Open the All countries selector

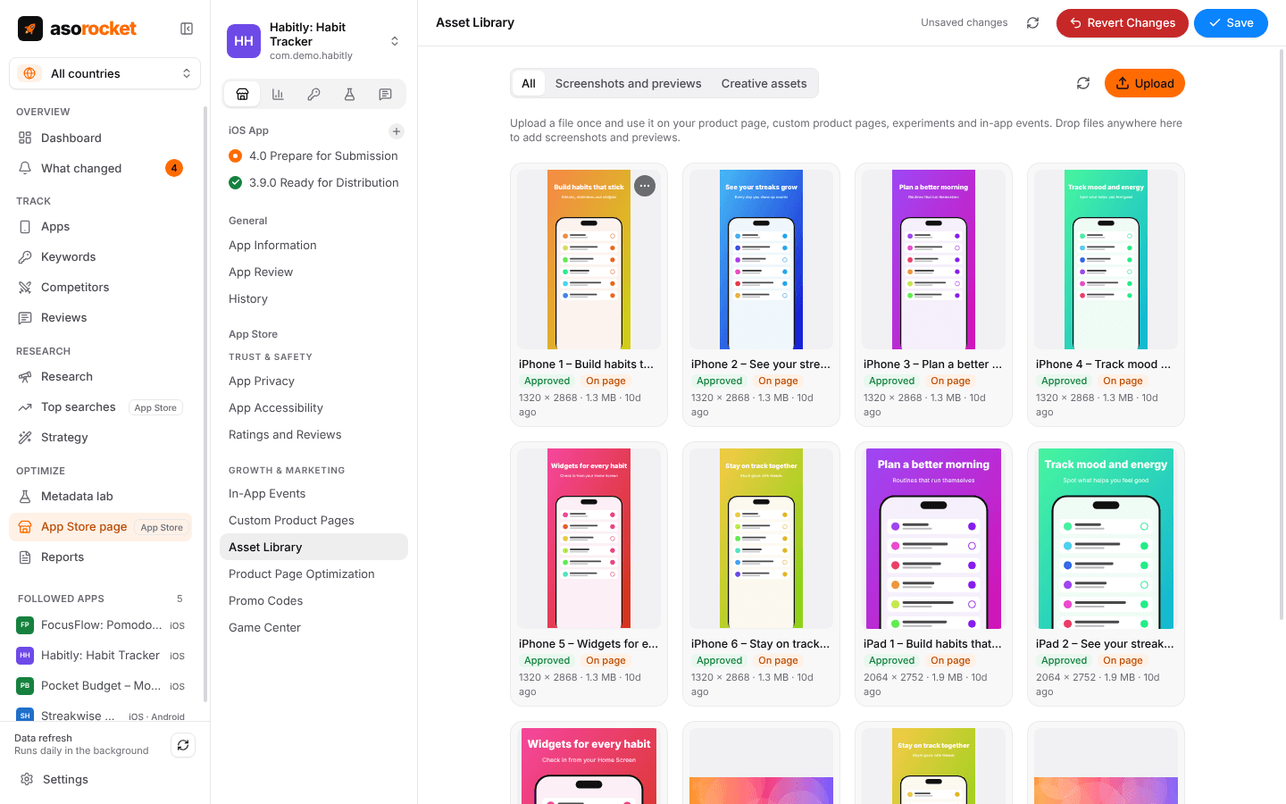pos(104,73)
